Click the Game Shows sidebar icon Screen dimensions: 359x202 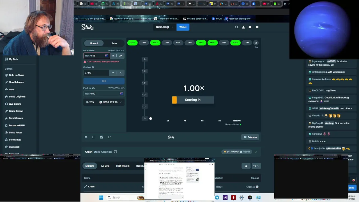pyautogui.click(x=6, y=111)
